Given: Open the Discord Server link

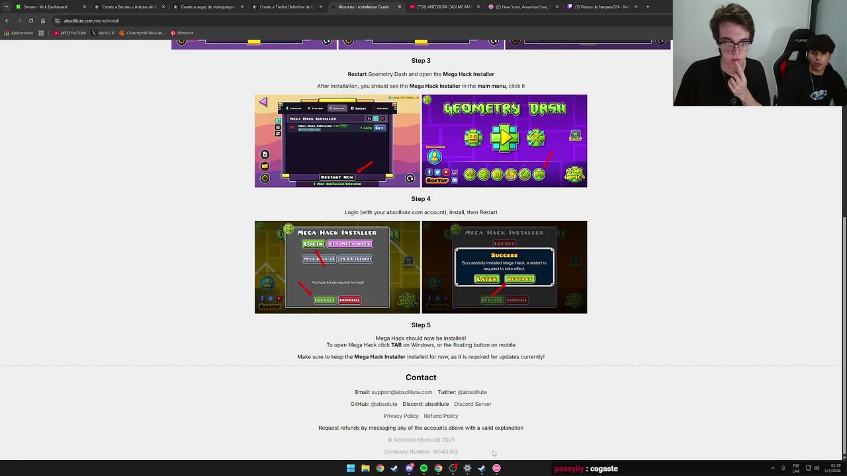Looking at the screenshot, I should 472,404.
